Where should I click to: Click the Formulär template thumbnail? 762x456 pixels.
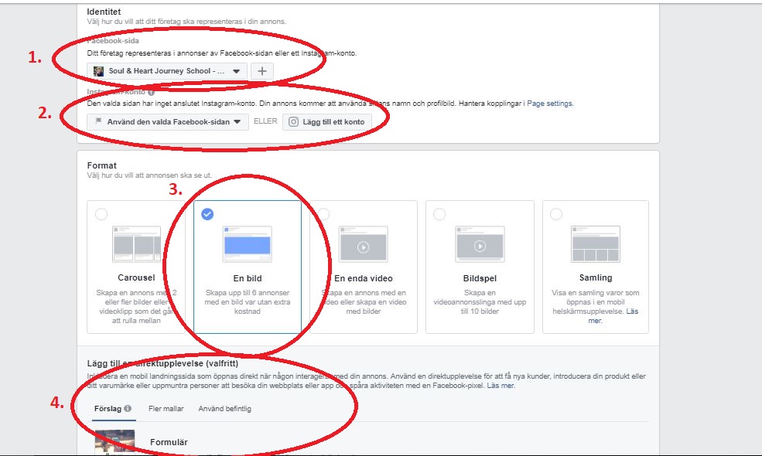[x=114, y=442]
